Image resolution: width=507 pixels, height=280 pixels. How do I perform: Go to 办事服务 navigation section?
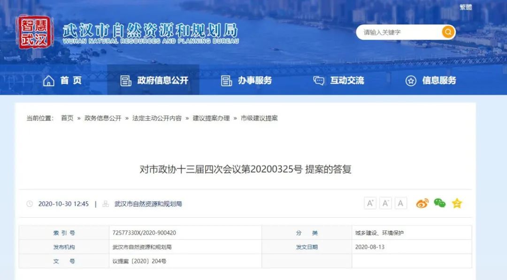click(246, 81)
